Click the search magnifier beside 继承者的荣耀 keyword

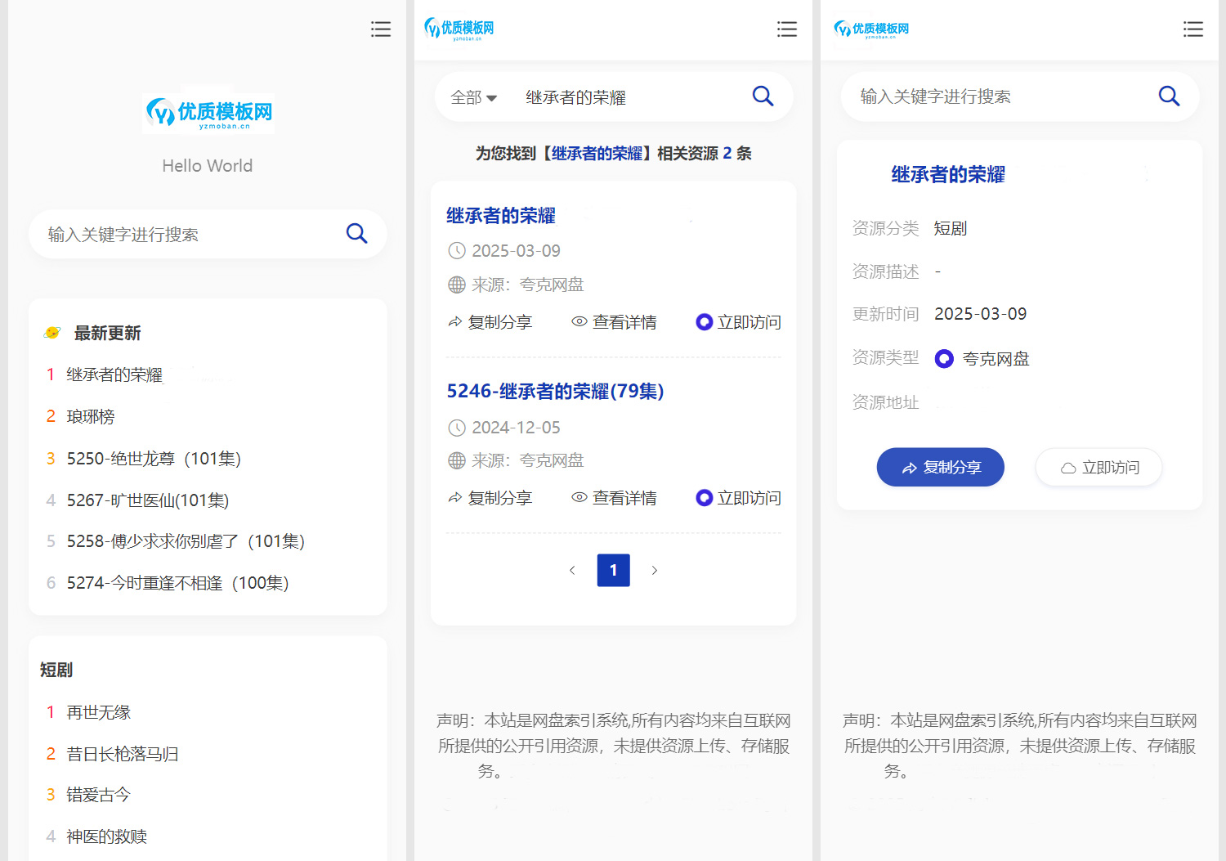(763, 96)
